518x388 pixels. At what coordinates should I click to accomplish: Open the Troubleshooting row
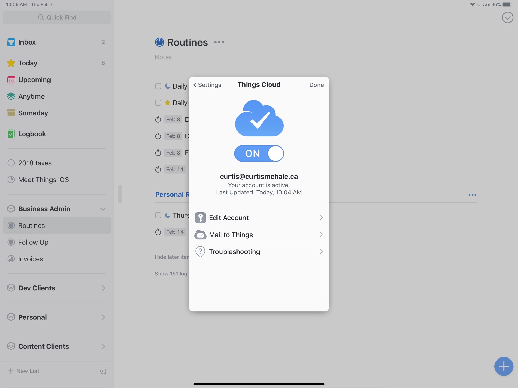(259, 252)
